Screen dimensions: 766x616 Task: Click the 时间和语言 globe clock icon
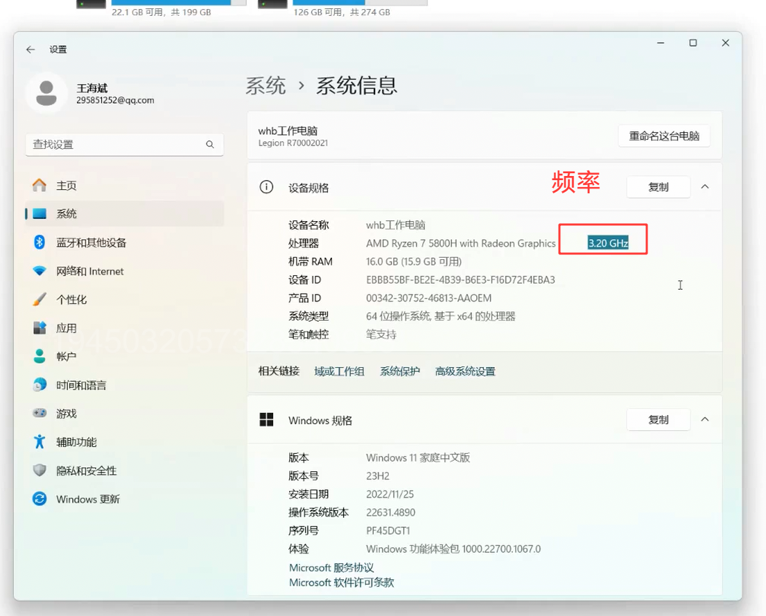[40, 385]
